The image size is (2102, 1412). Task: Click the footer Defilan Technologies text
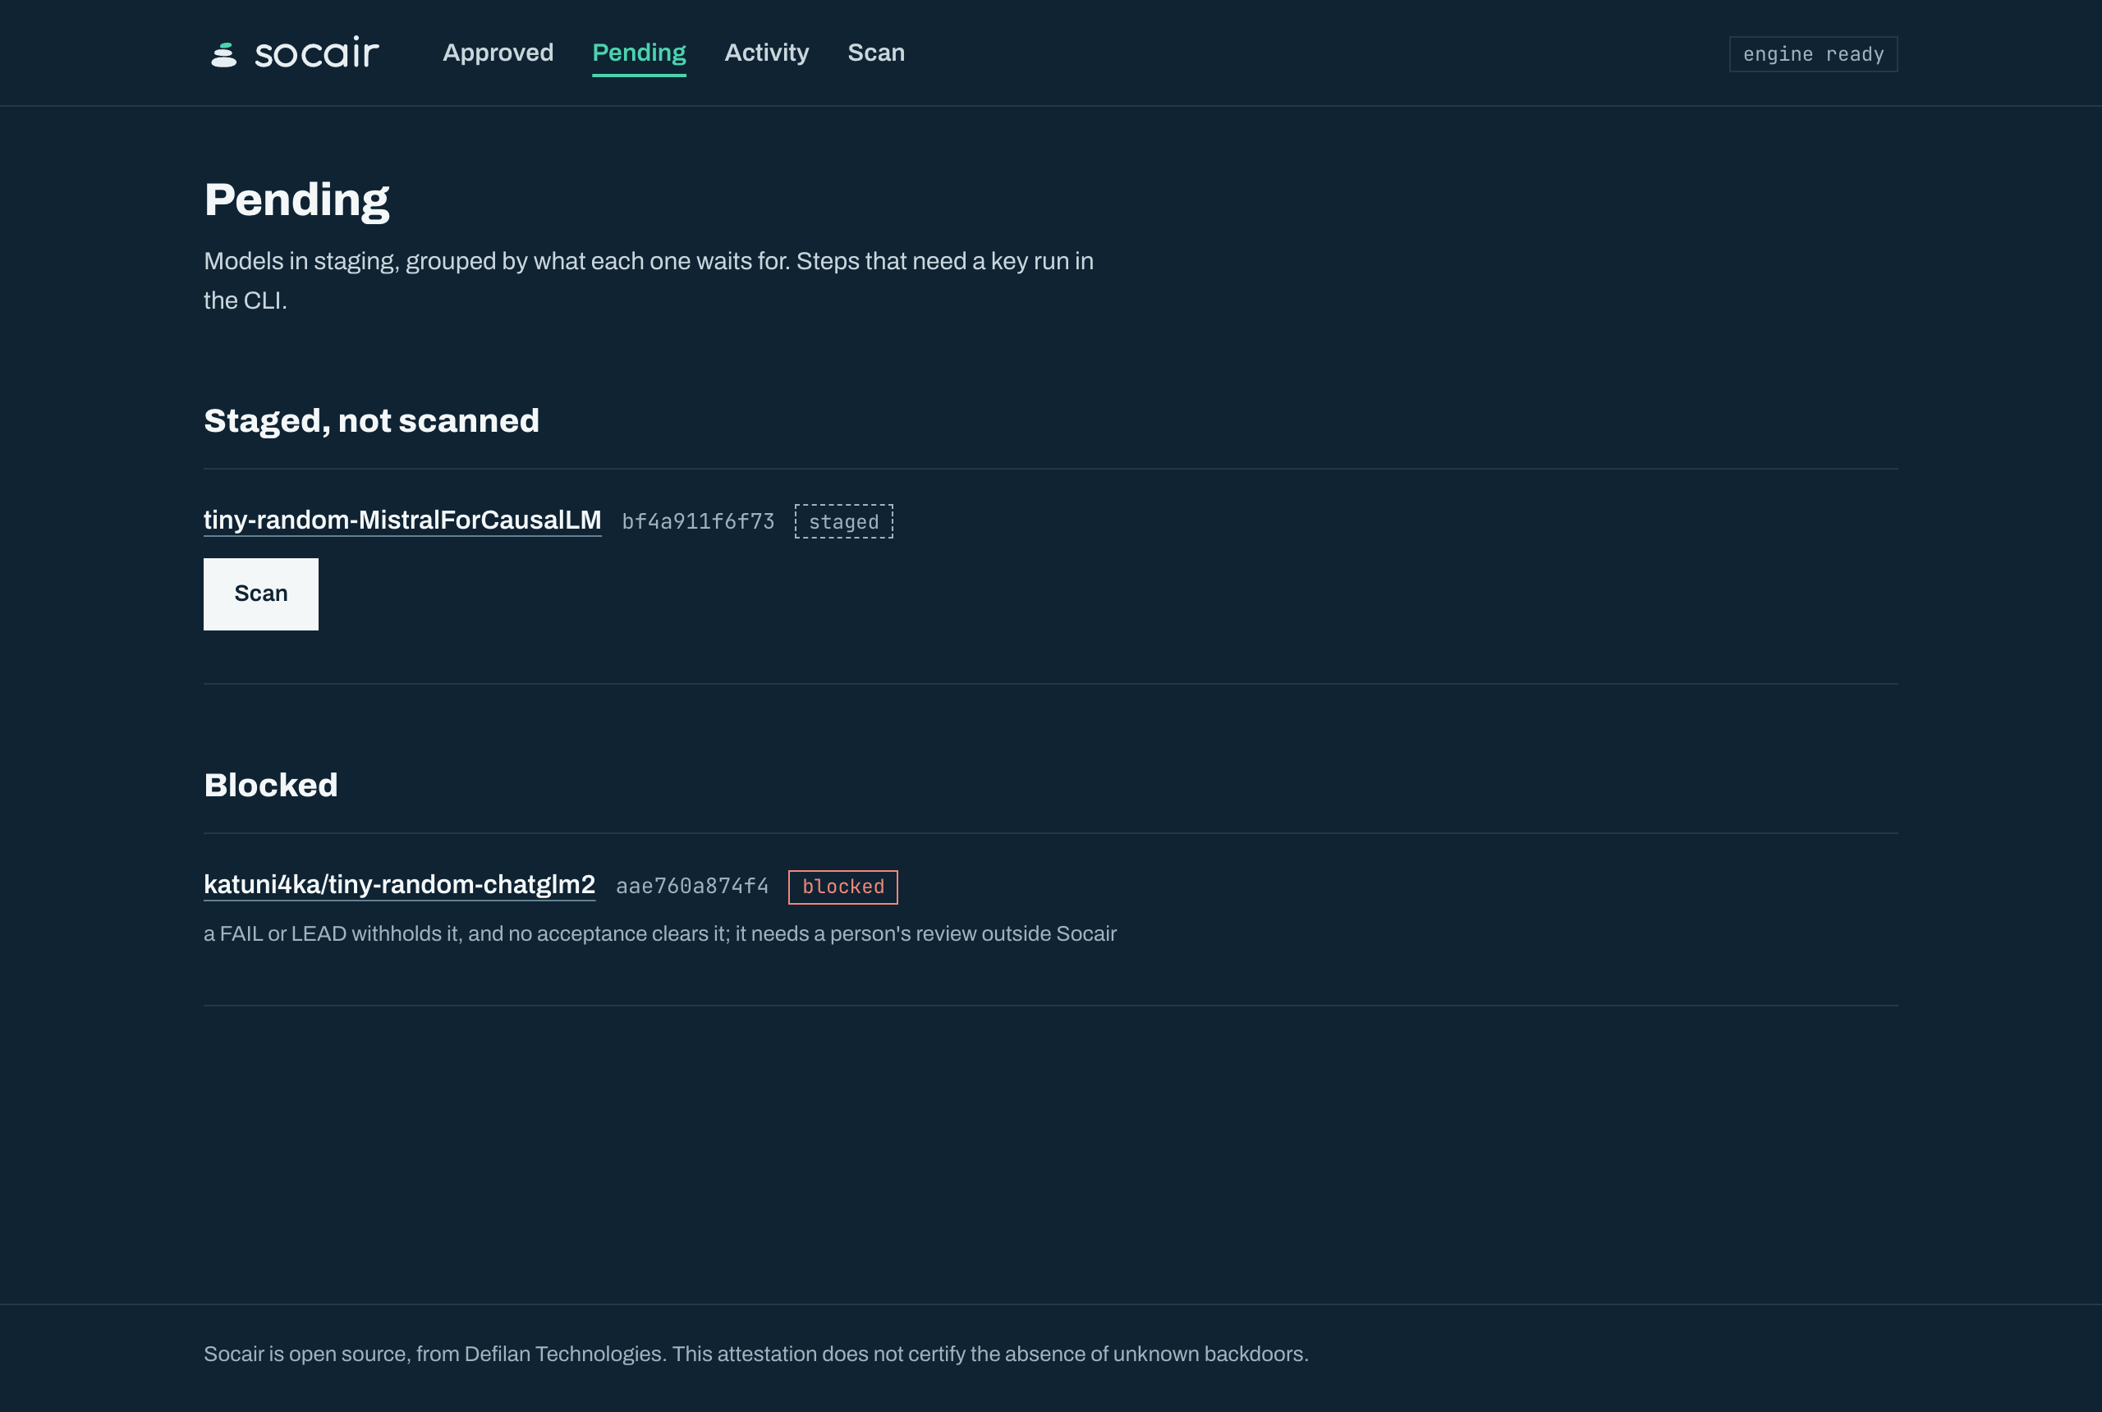[x=565, y=1355]
